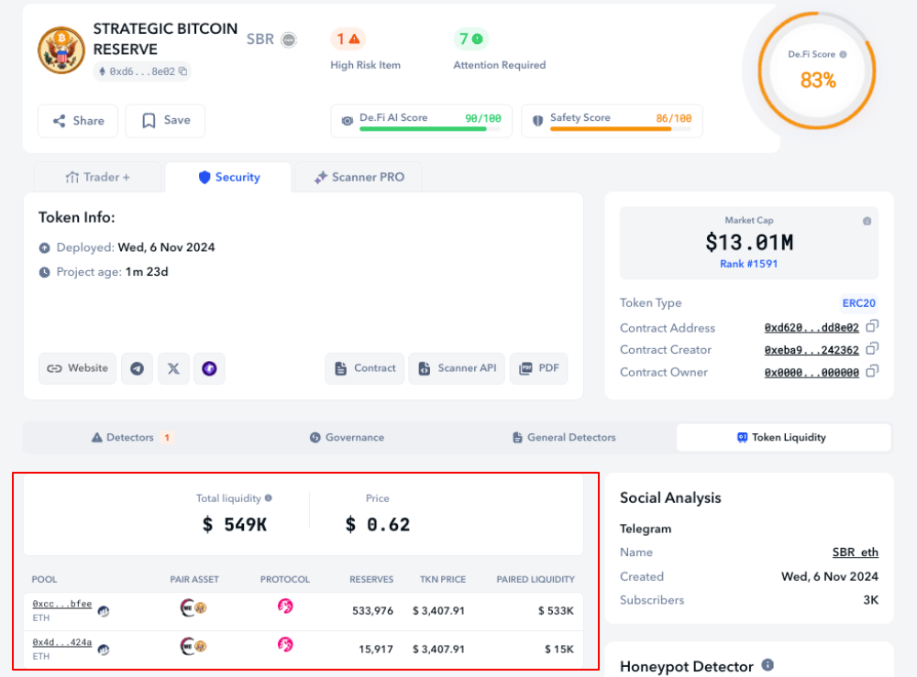Switch to the Trader + tab
Image resolution: width=917 pixels, height=677 pixels.
[97, 177]
